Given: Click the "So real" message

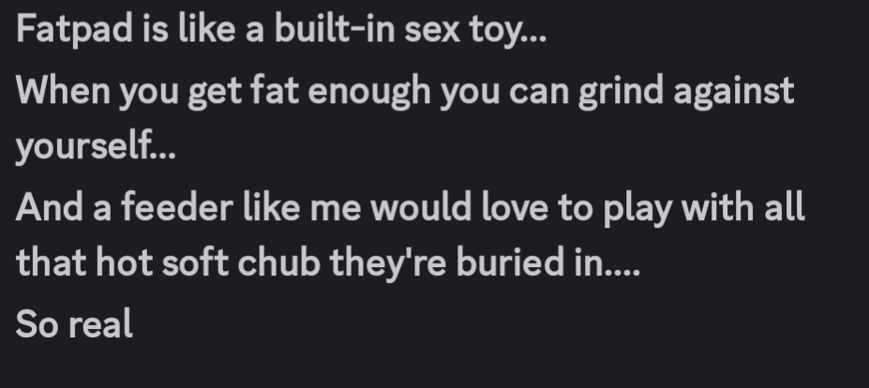Looking at the screenshot, I should click(x=74, y=324).
